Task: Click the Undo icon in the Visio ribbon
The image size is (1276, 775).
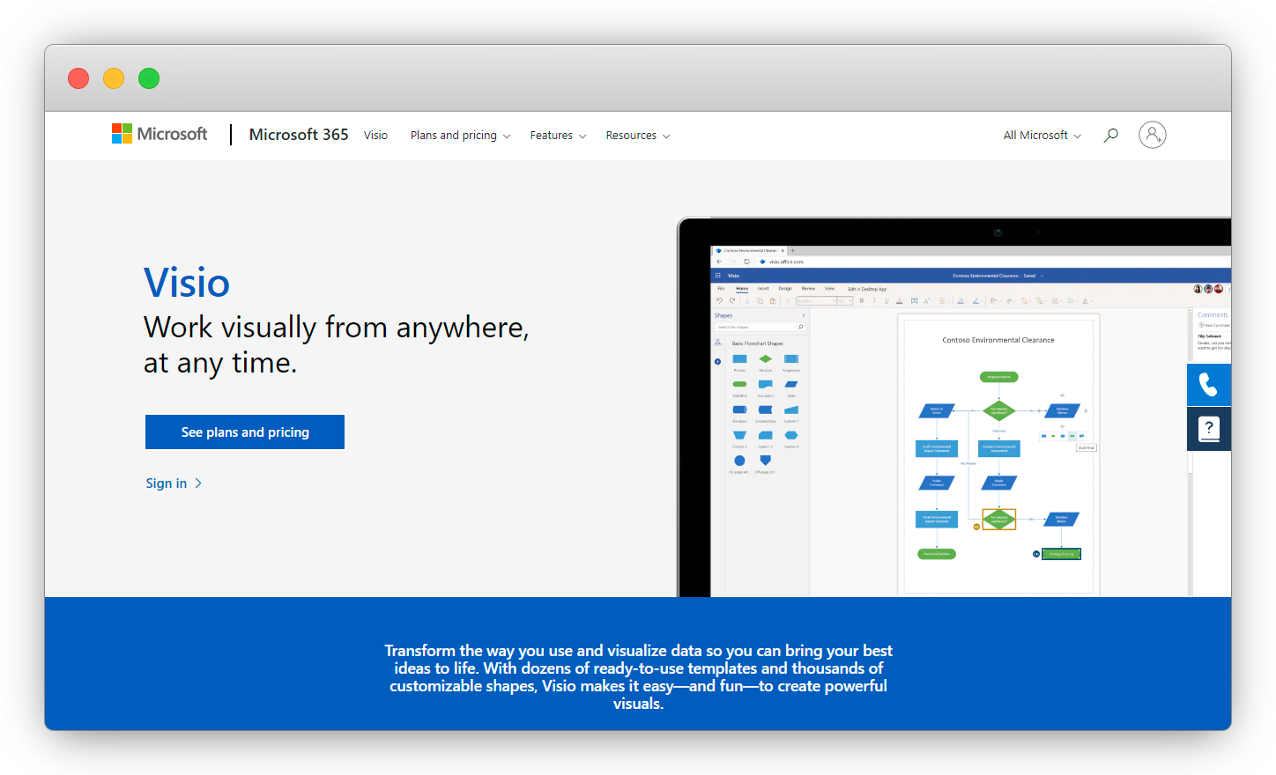Action: 720,300
